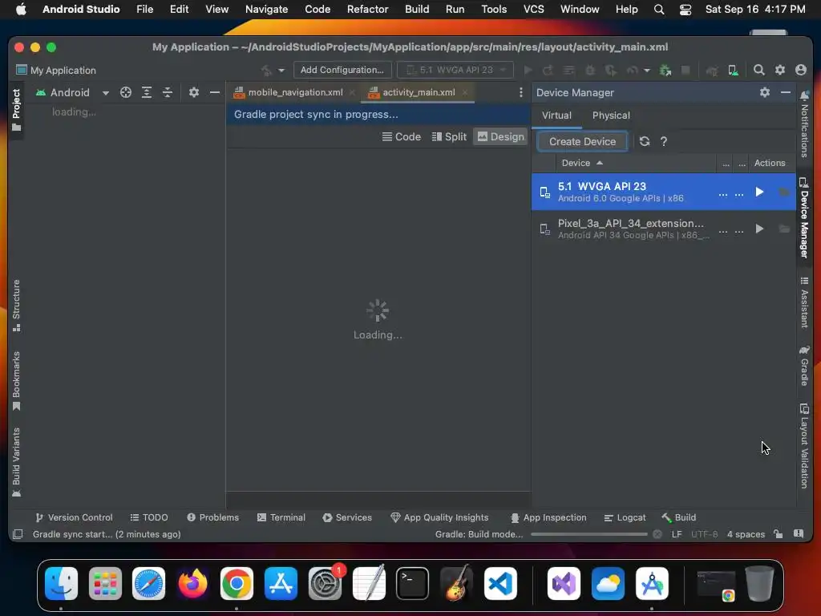Click the Create Device button
The height and width of the screenshot is (616, 821).
pos(582,141)
